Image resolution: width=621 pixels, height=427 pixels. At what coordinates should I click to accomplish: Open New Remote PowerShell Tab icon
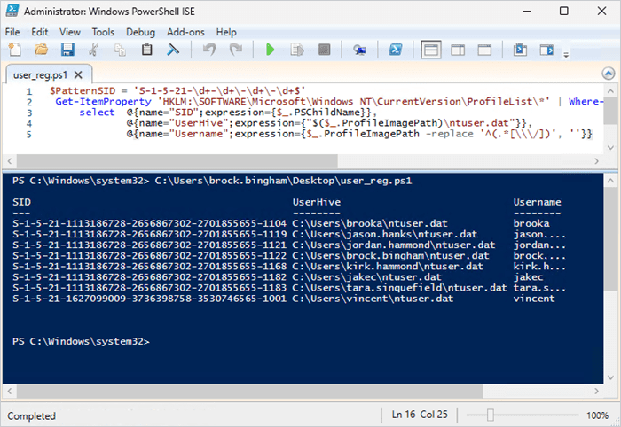click(359, 50)
